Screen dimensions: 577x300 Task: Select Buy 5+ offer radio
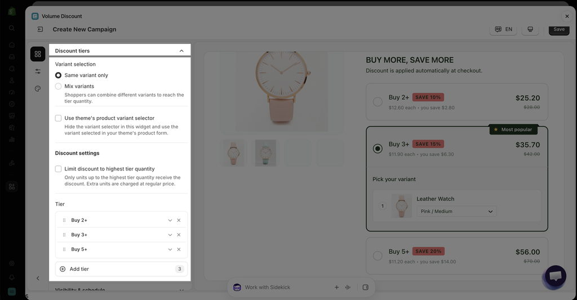tap(378, 256)
